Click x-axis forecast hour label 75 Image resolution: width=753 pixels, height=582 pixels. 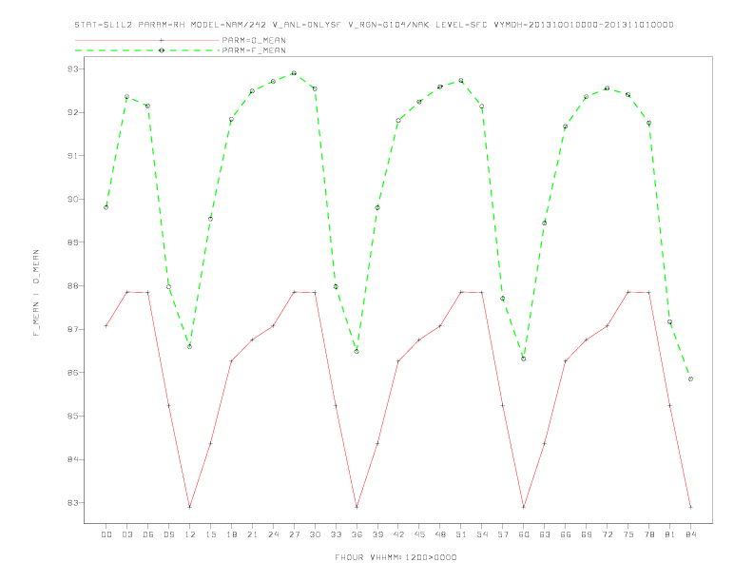628,534
